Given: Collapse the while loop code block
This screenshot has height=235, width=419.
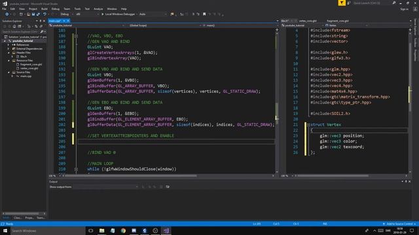Looking at the screenshot, I should pyautogui.click(x=76, y=169).
